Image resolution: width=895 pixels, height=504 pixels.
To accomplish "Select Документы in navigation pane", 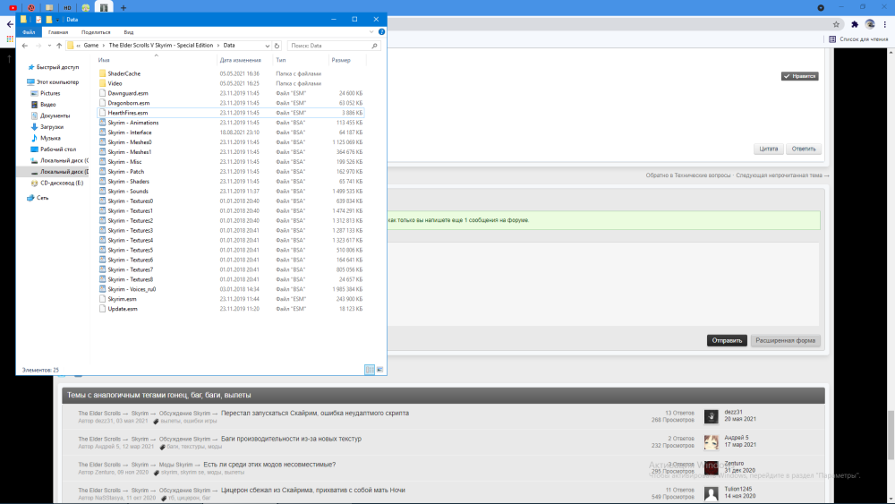I will [x=50, y=115].
